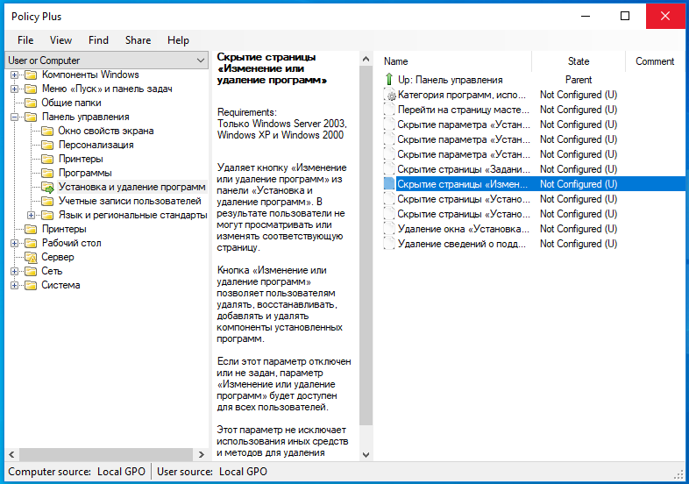Image resolution: width=689 pixels, height=484 pixels.
Task: Open the Find menu
Action: 98,40
